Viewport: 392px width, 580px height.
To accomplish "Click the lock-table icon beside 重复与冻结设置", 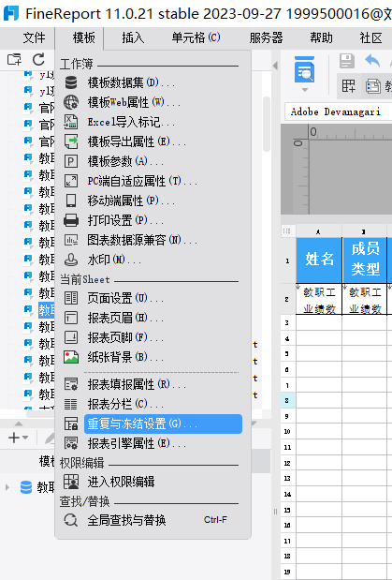I will [x=71, y=424].
